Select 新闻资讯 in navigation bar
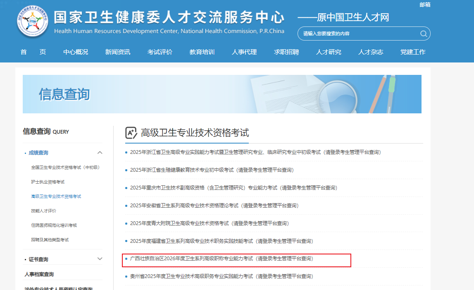474x290 pixels. (x=117, y=52)
